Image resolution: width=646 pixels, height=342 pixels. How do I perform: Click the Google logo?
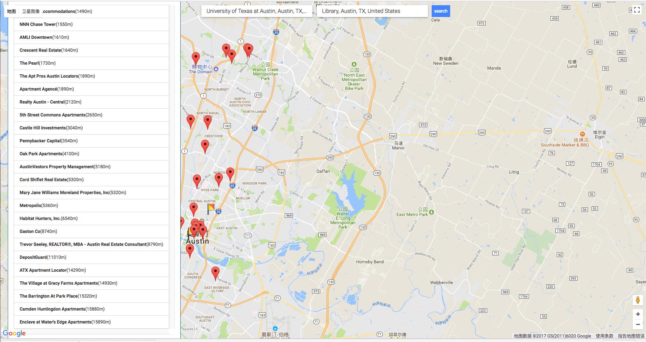point(14,333)
